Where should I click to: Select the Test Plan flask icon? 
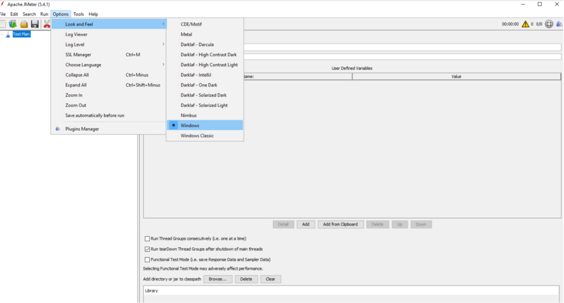coord(8,34)
